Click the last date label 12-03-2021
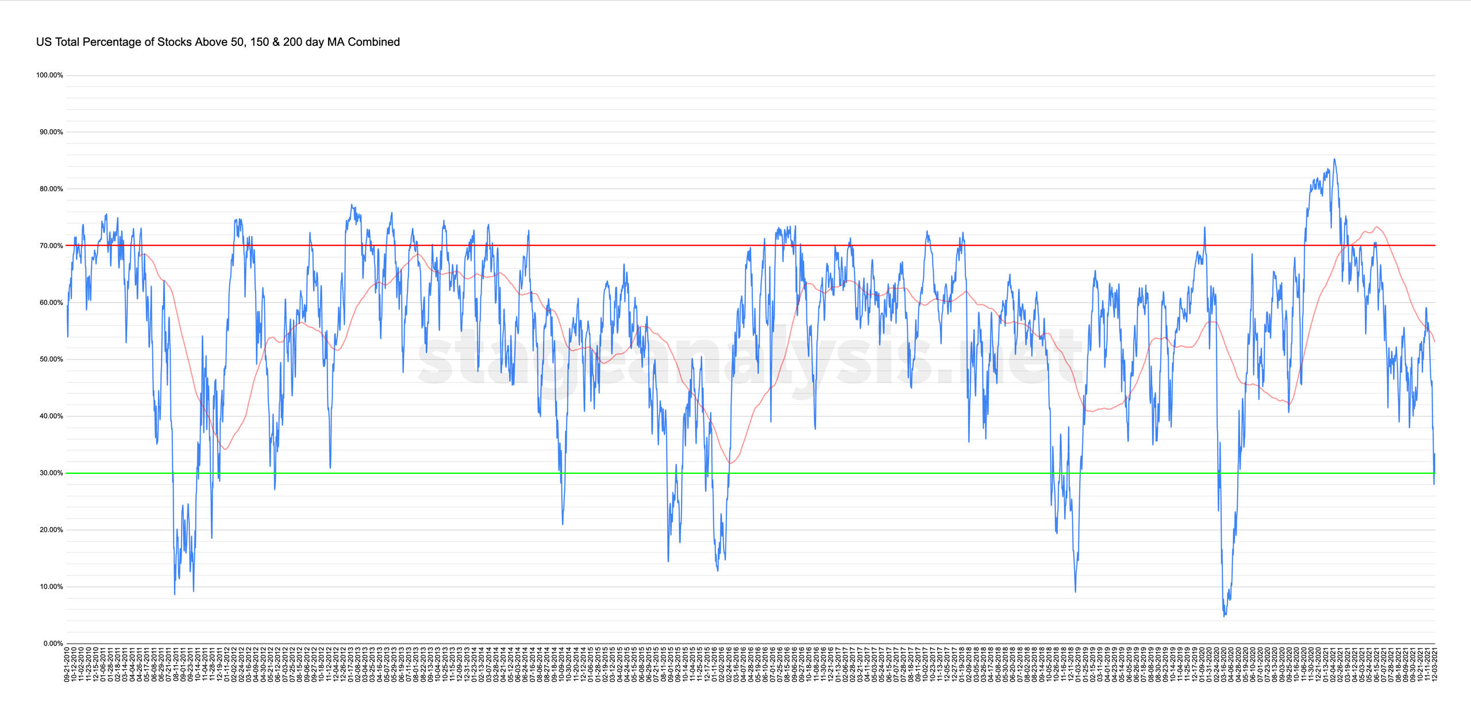This screenshot has height=718, width=1471. point(1434,665)
